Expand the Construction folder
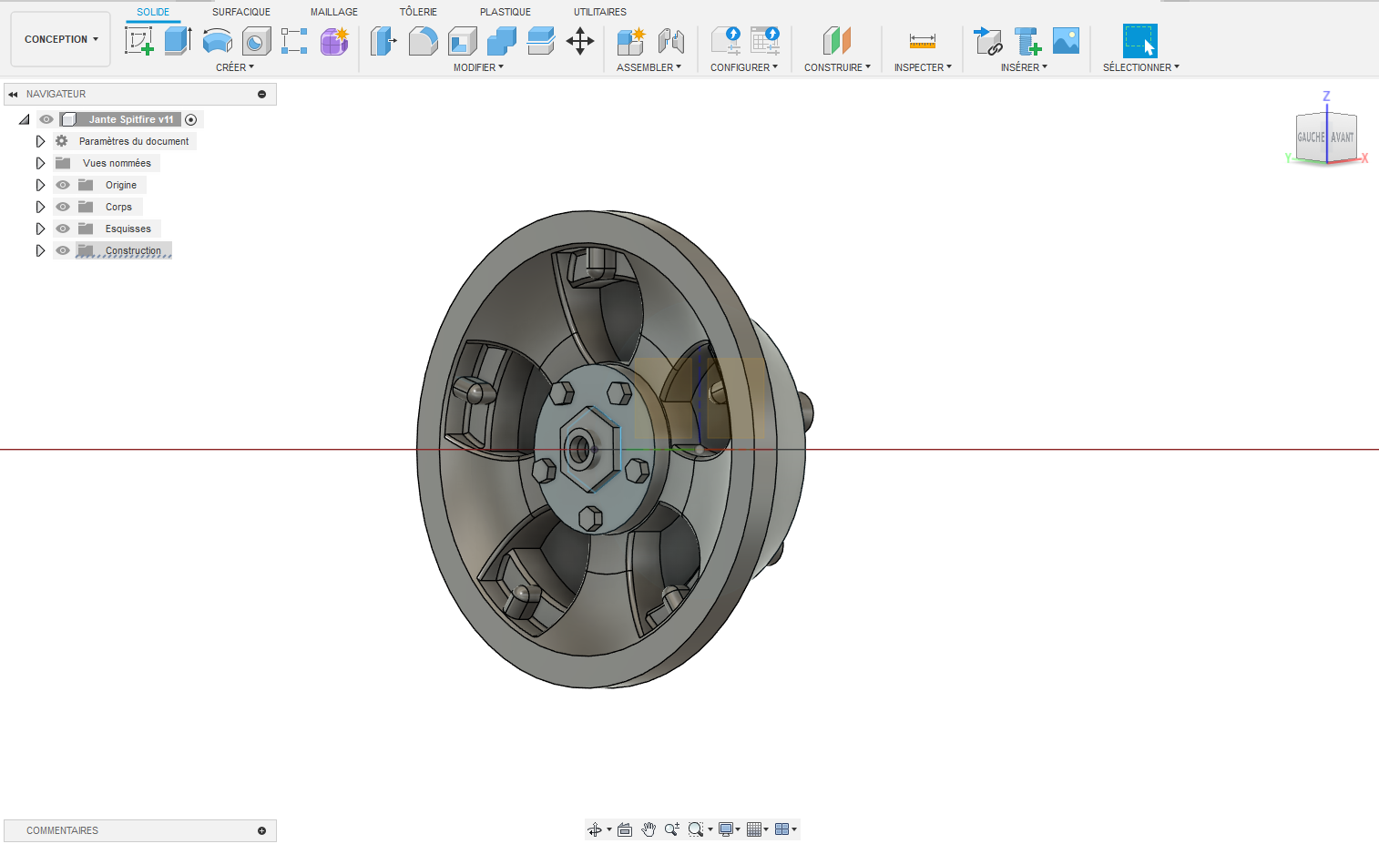 [40, 250]
